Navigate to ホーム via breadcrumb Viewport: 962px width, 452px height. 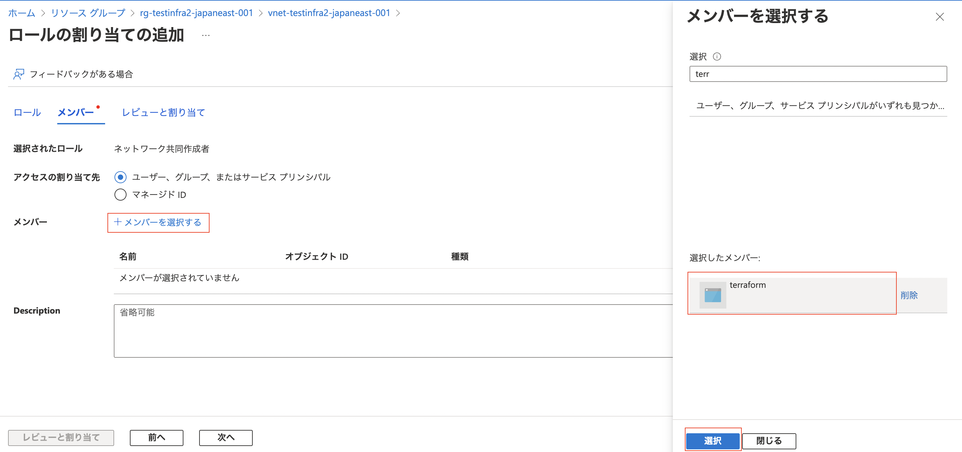click(x=21, y=13)
